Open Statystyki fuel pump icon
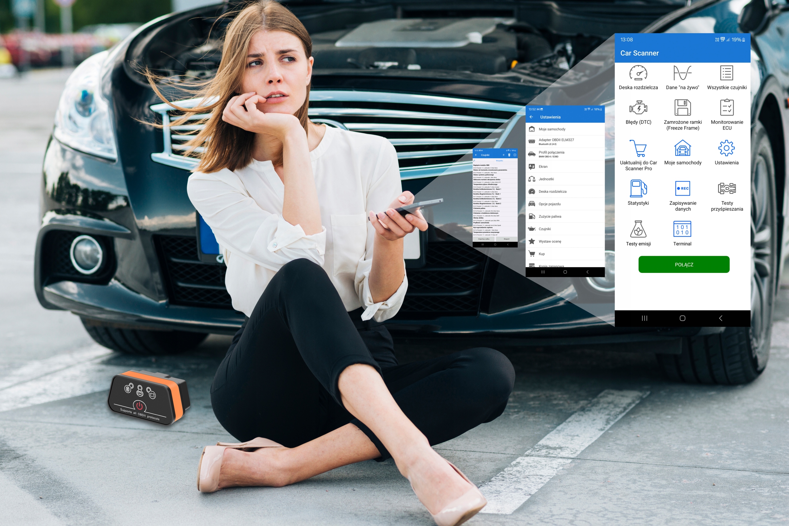The height and width of the screenshot is (526, 789). (x=638, y=188)
